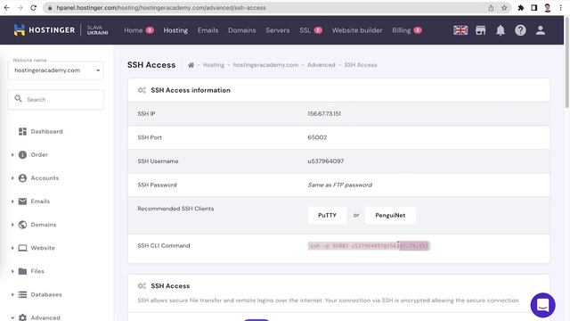Open the Website name dropdown
570x321 pixels.
point(55,70)
